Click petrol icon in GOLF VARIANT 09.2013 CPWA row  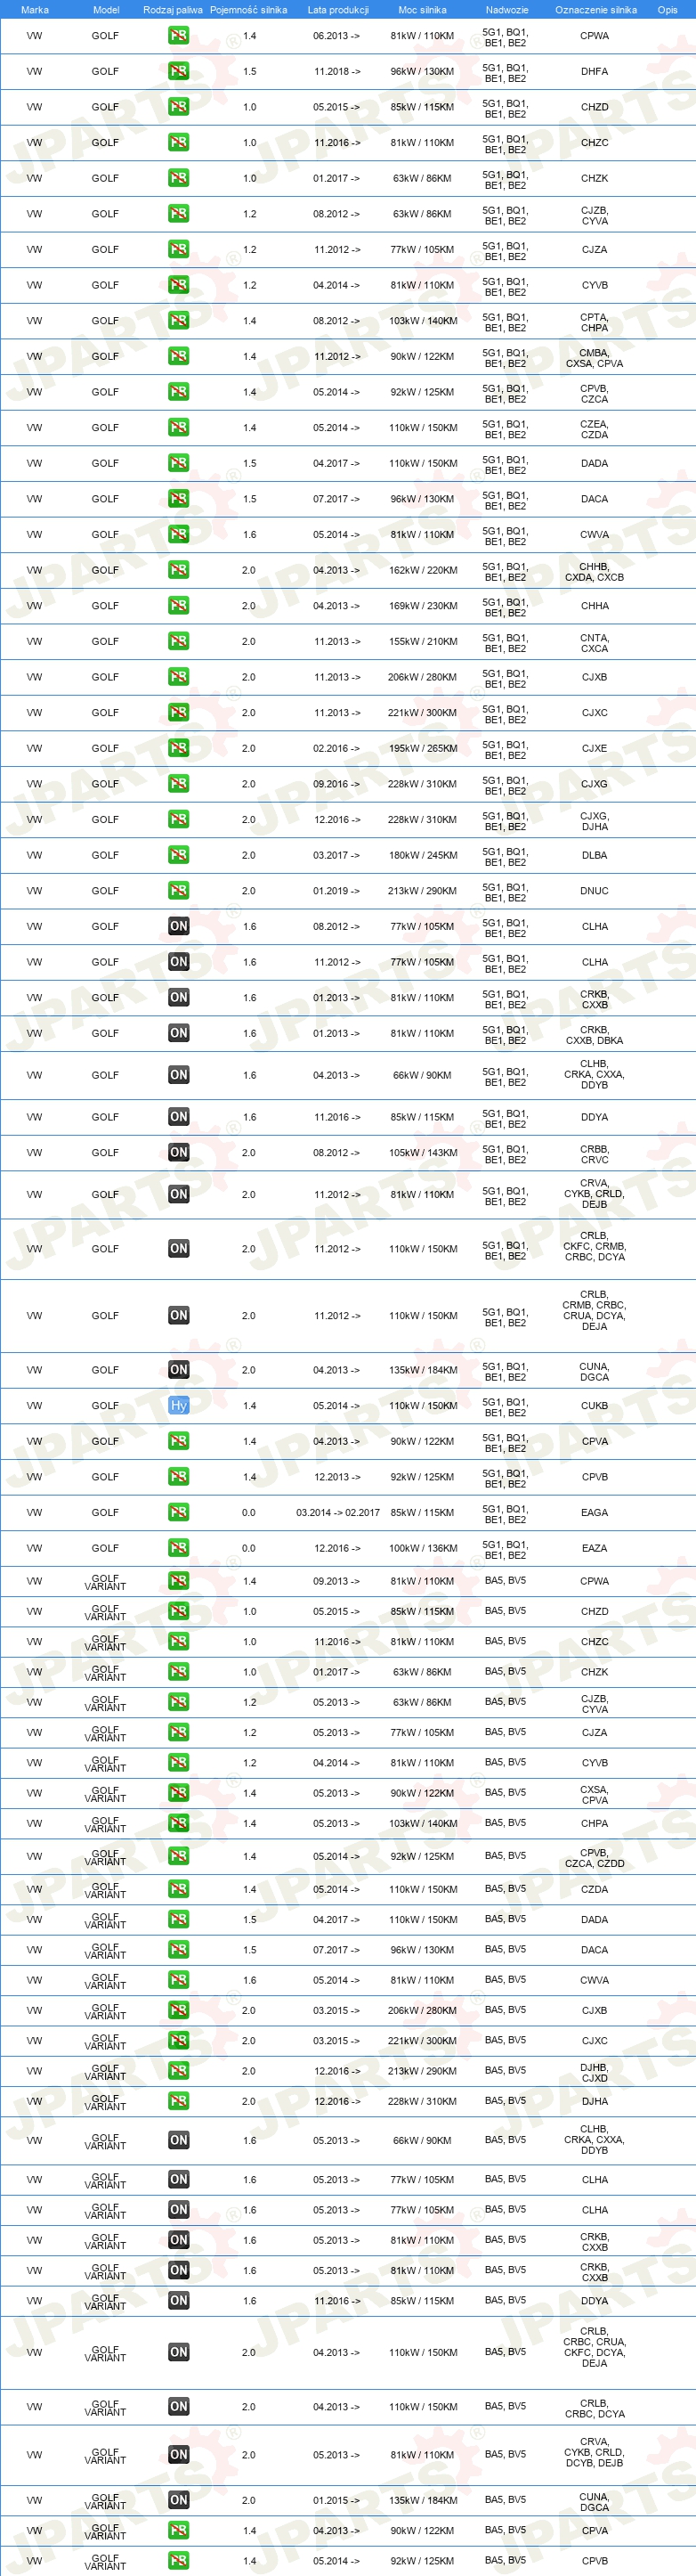pos(179,1581)
